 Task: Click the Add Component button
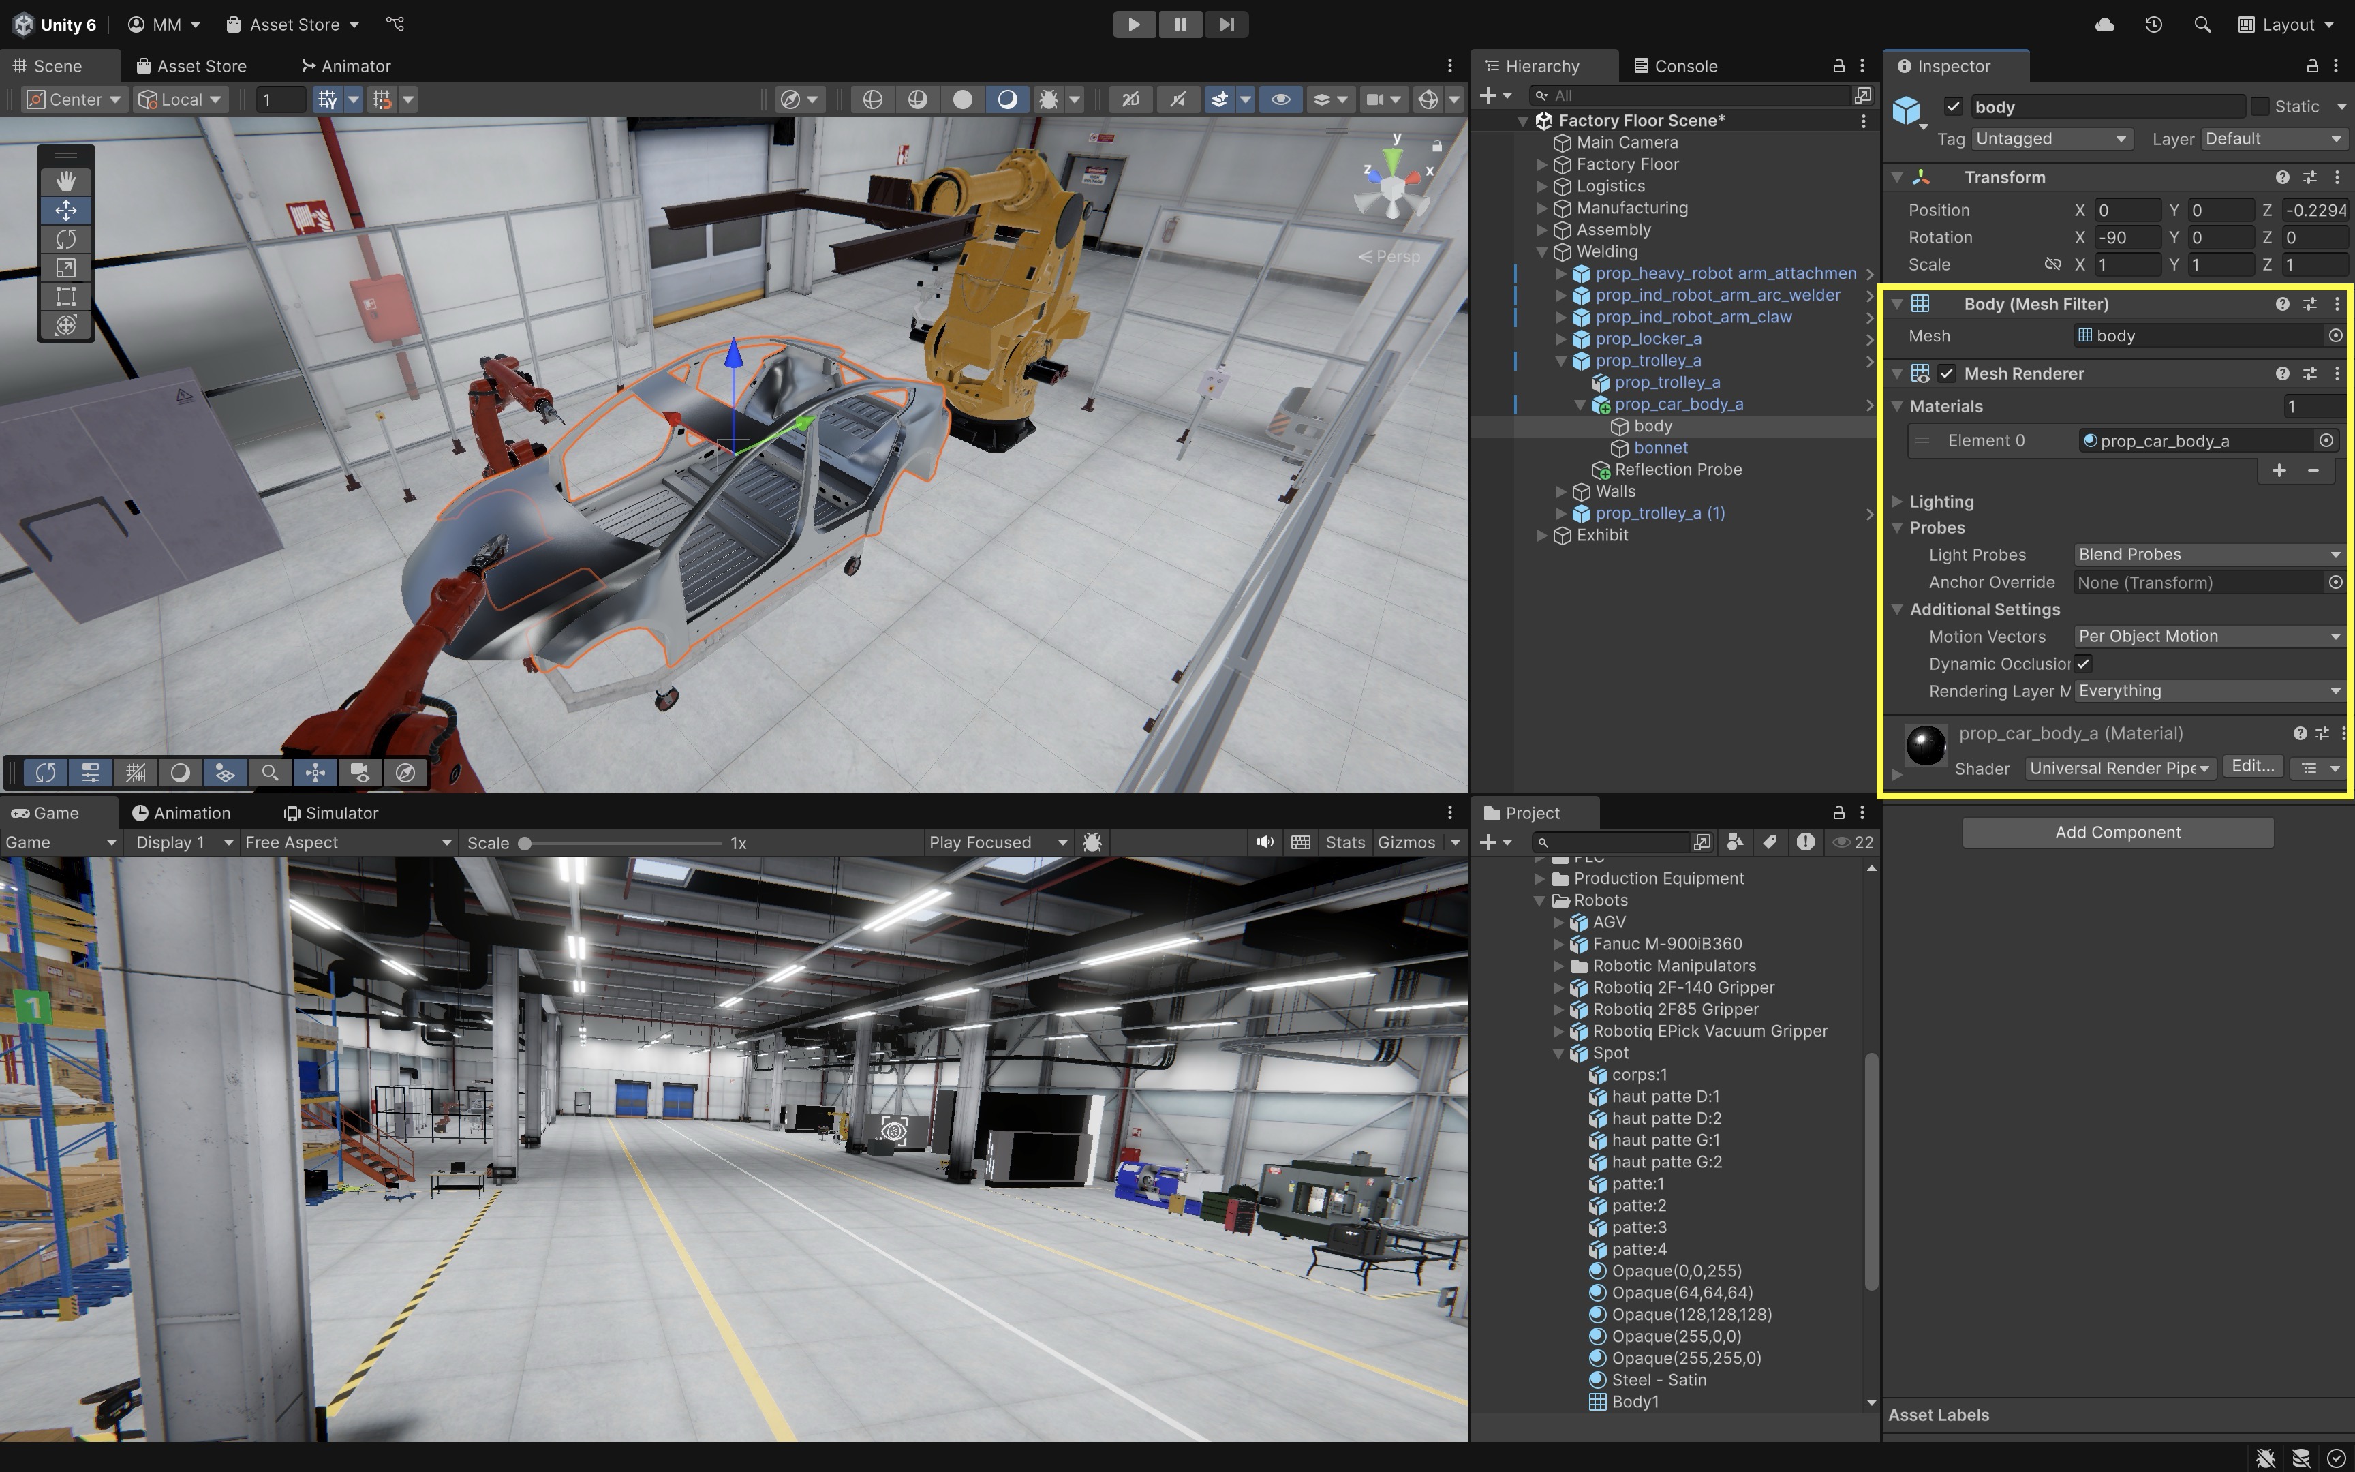pos(2118,832)
